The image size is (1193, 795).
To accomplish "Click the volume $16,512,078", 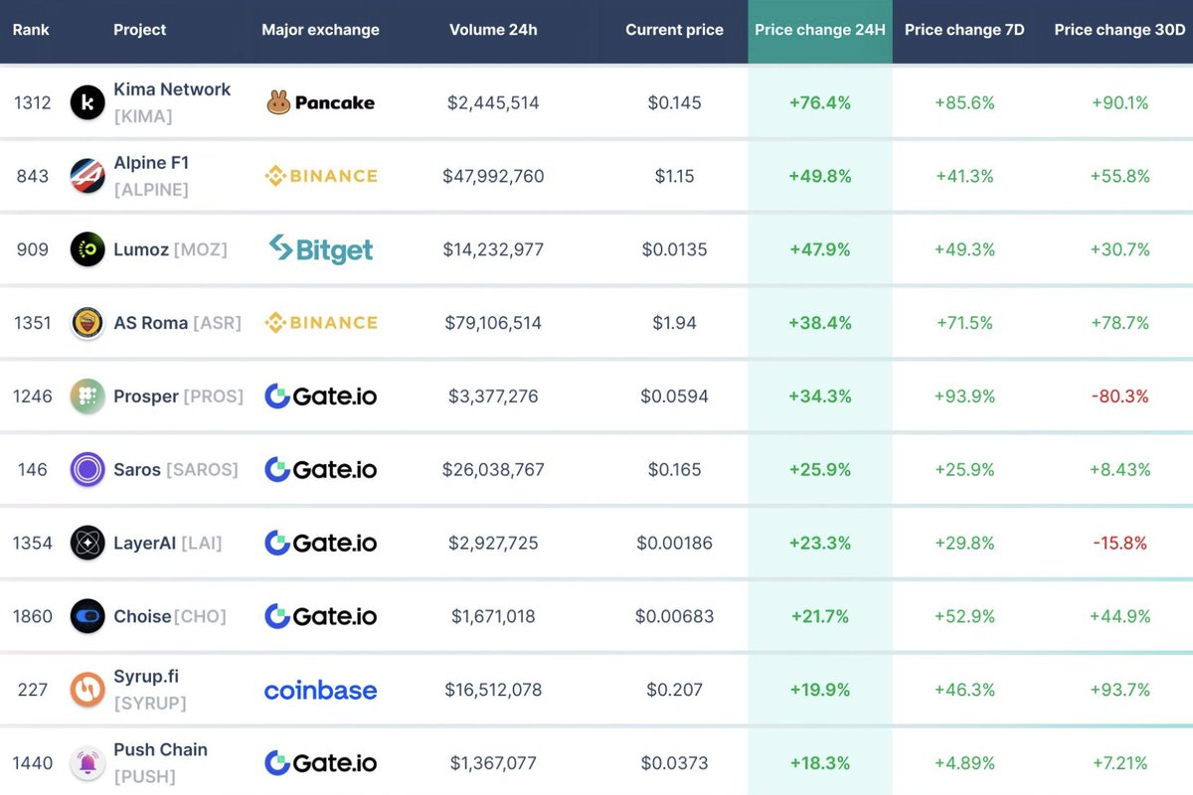I will tap(493, 690).
